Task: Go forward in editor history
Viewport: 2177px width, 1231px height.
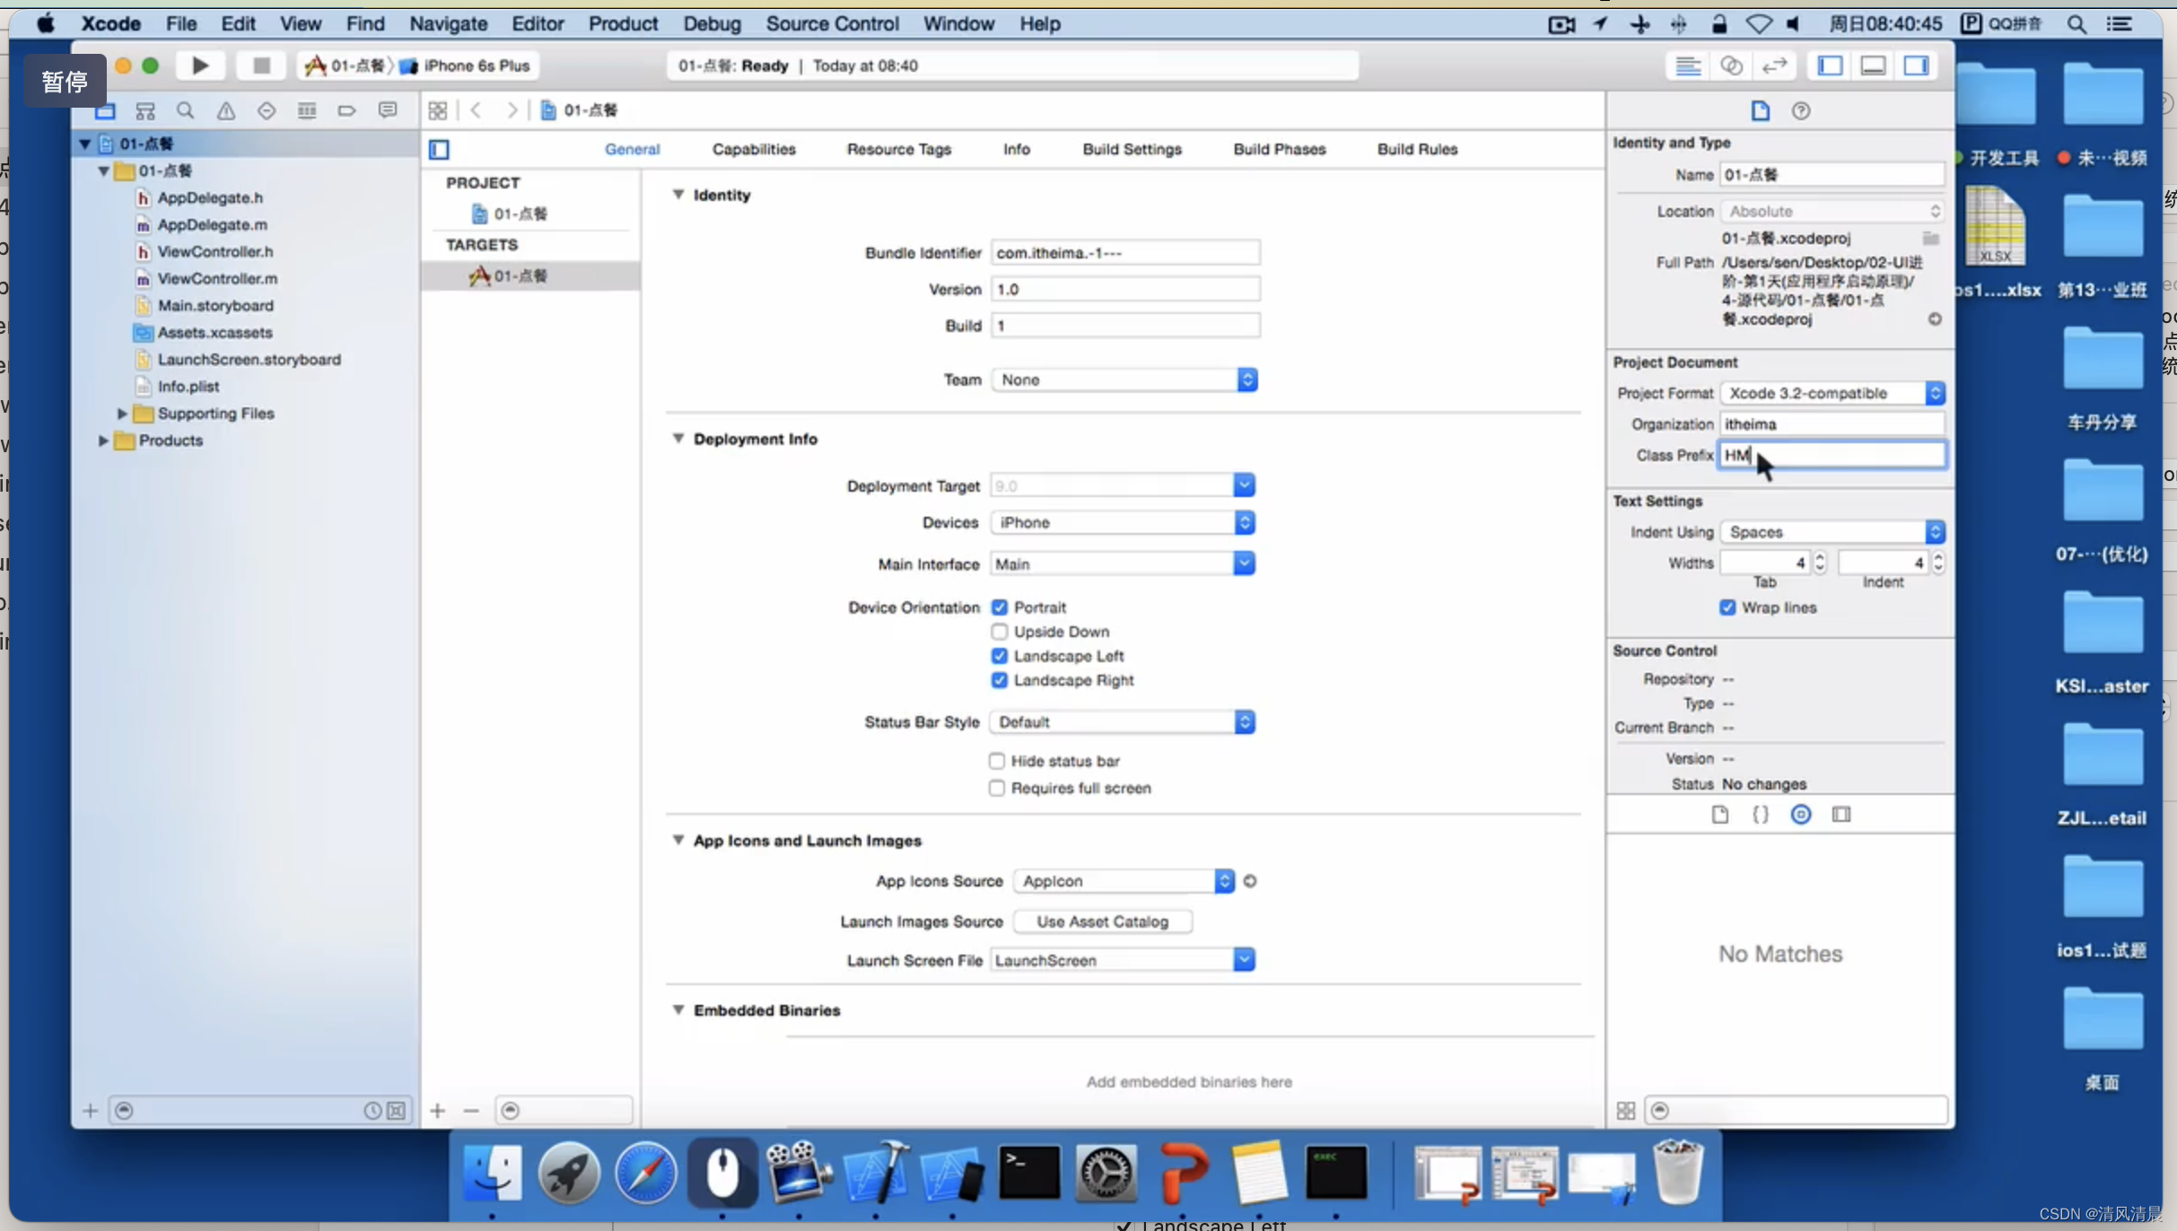Action: pyautogui.click(x=511, y=110)
